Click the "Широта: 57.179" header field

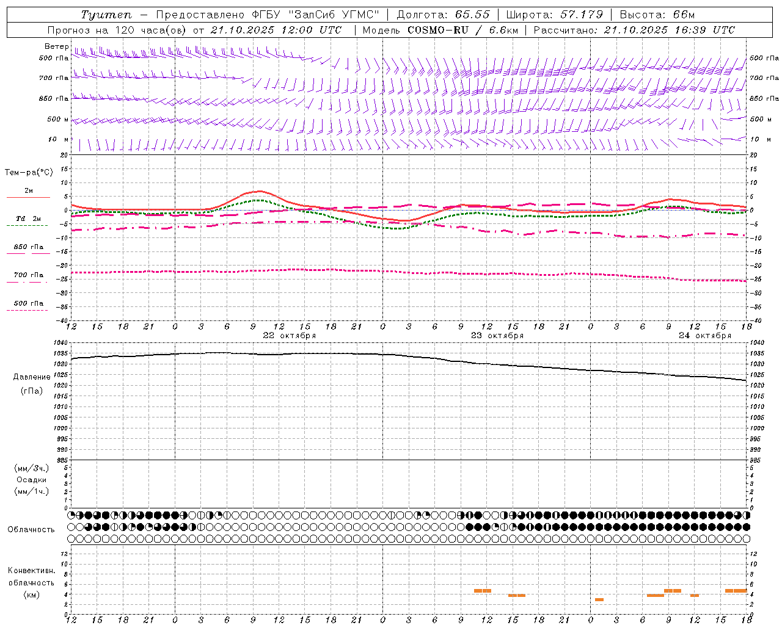point(555,15)
